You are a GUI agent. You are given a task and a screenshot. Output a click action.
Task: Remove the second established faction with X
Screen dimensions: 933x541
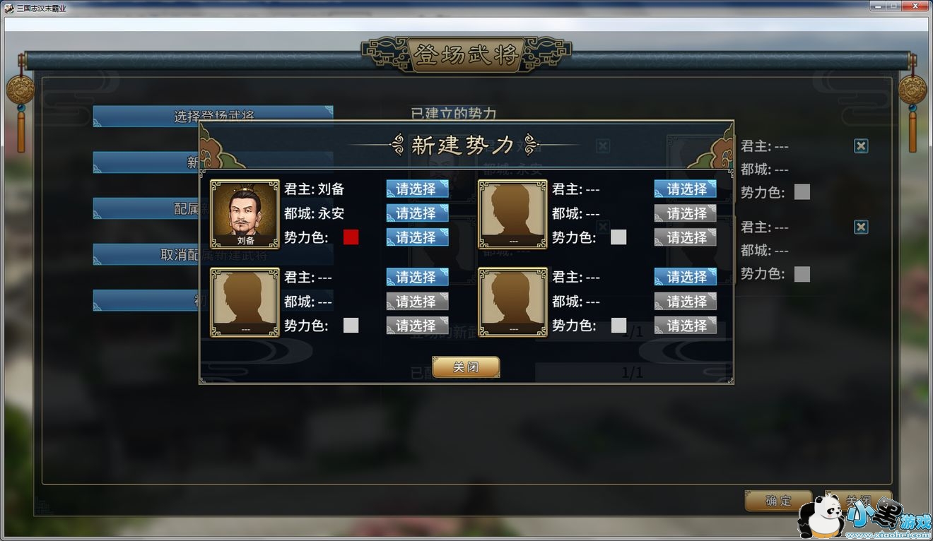click(x=861, y=227)
